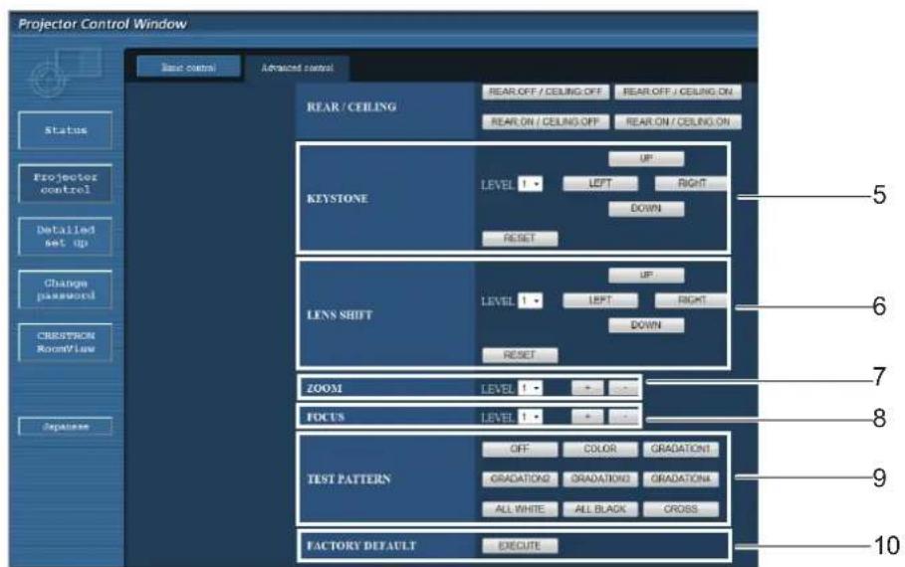The width and height of the screenshot is (905, 567).
Task: Select REAR ON / CEILING ON
Action: click(x=678, y=122)
